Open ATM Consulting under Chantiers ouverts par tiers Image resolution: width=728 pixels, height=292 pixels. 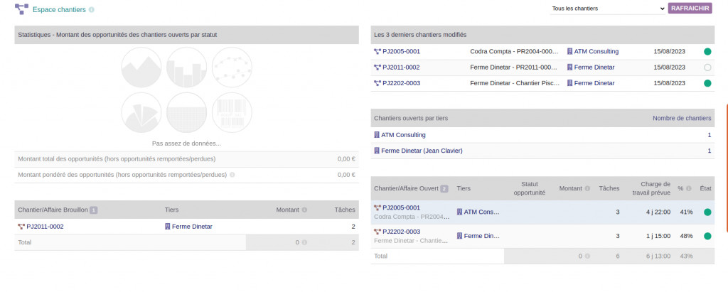click(403, 134)
